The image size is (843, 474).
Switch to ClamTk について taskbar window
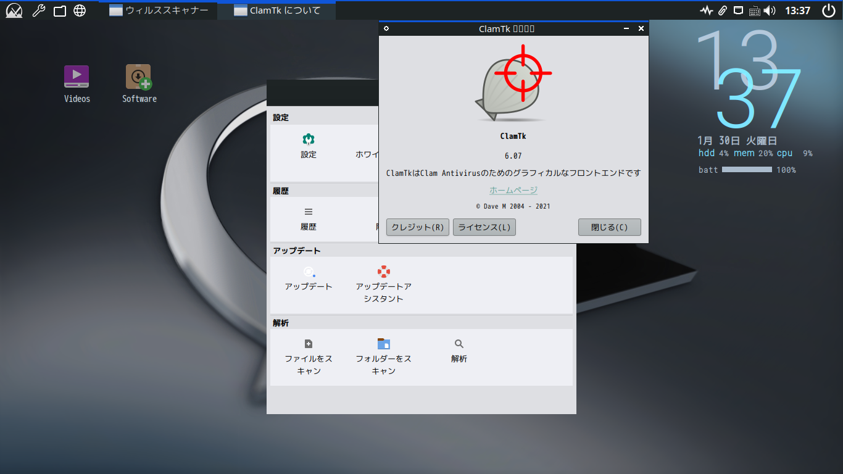pos(276,10)
